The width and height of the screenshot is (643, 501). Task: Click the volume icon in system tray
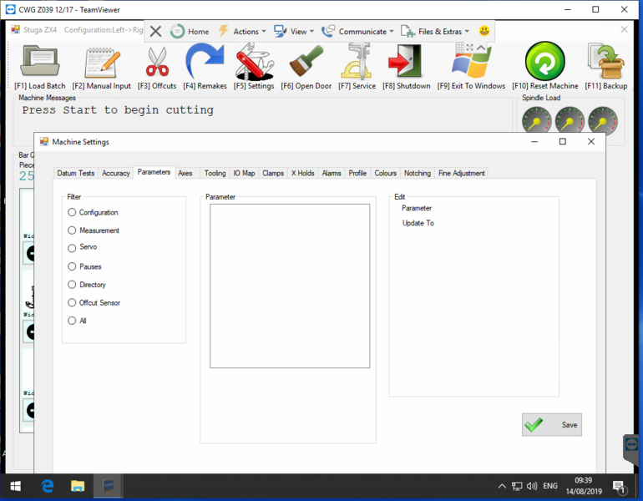tap(532, 486)
